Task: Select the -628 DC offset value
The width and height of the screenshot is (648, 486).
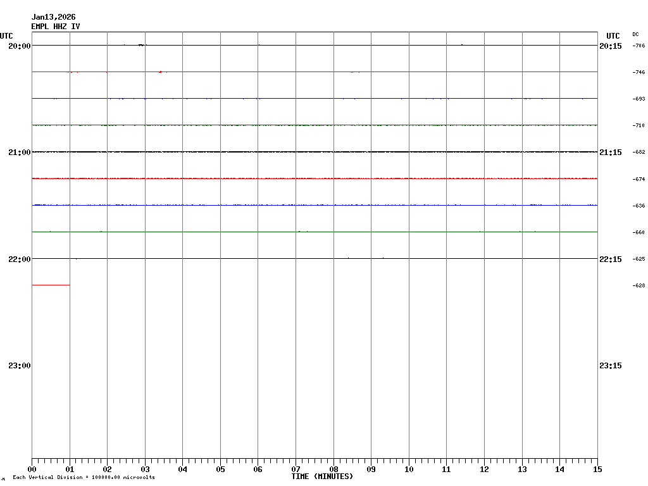Action: tap(639, 286)
